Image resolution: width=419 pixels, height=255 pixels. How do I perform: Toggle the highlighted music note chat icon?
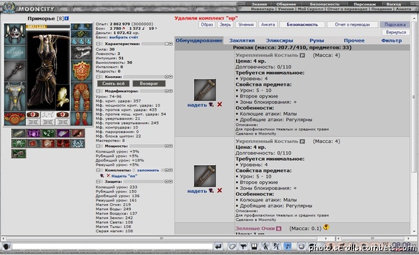(288, 247)
